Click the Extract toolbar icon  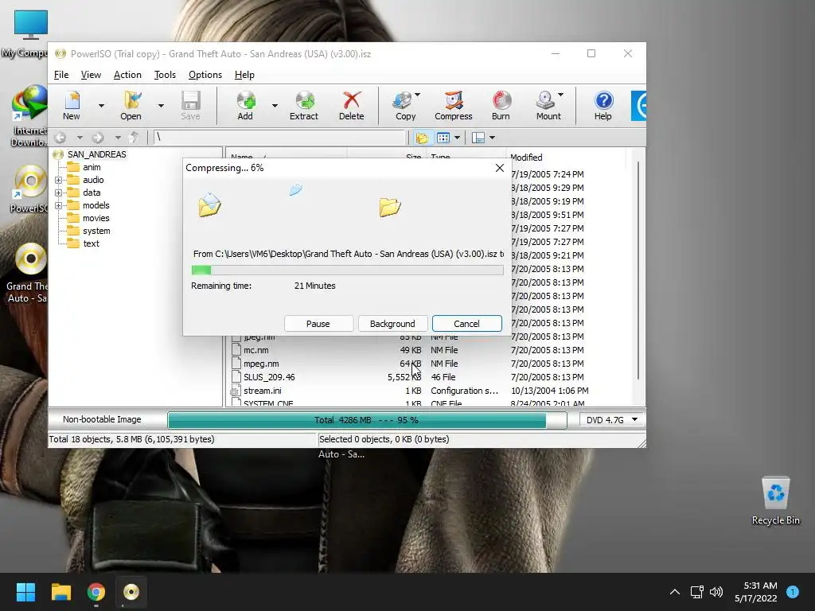[x=304, y=106]
